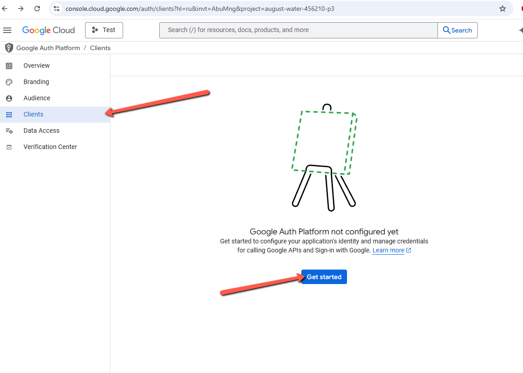Open the hamburger navigation menu
This screenshot has height=373, width=523.
[x=7, y=30]
